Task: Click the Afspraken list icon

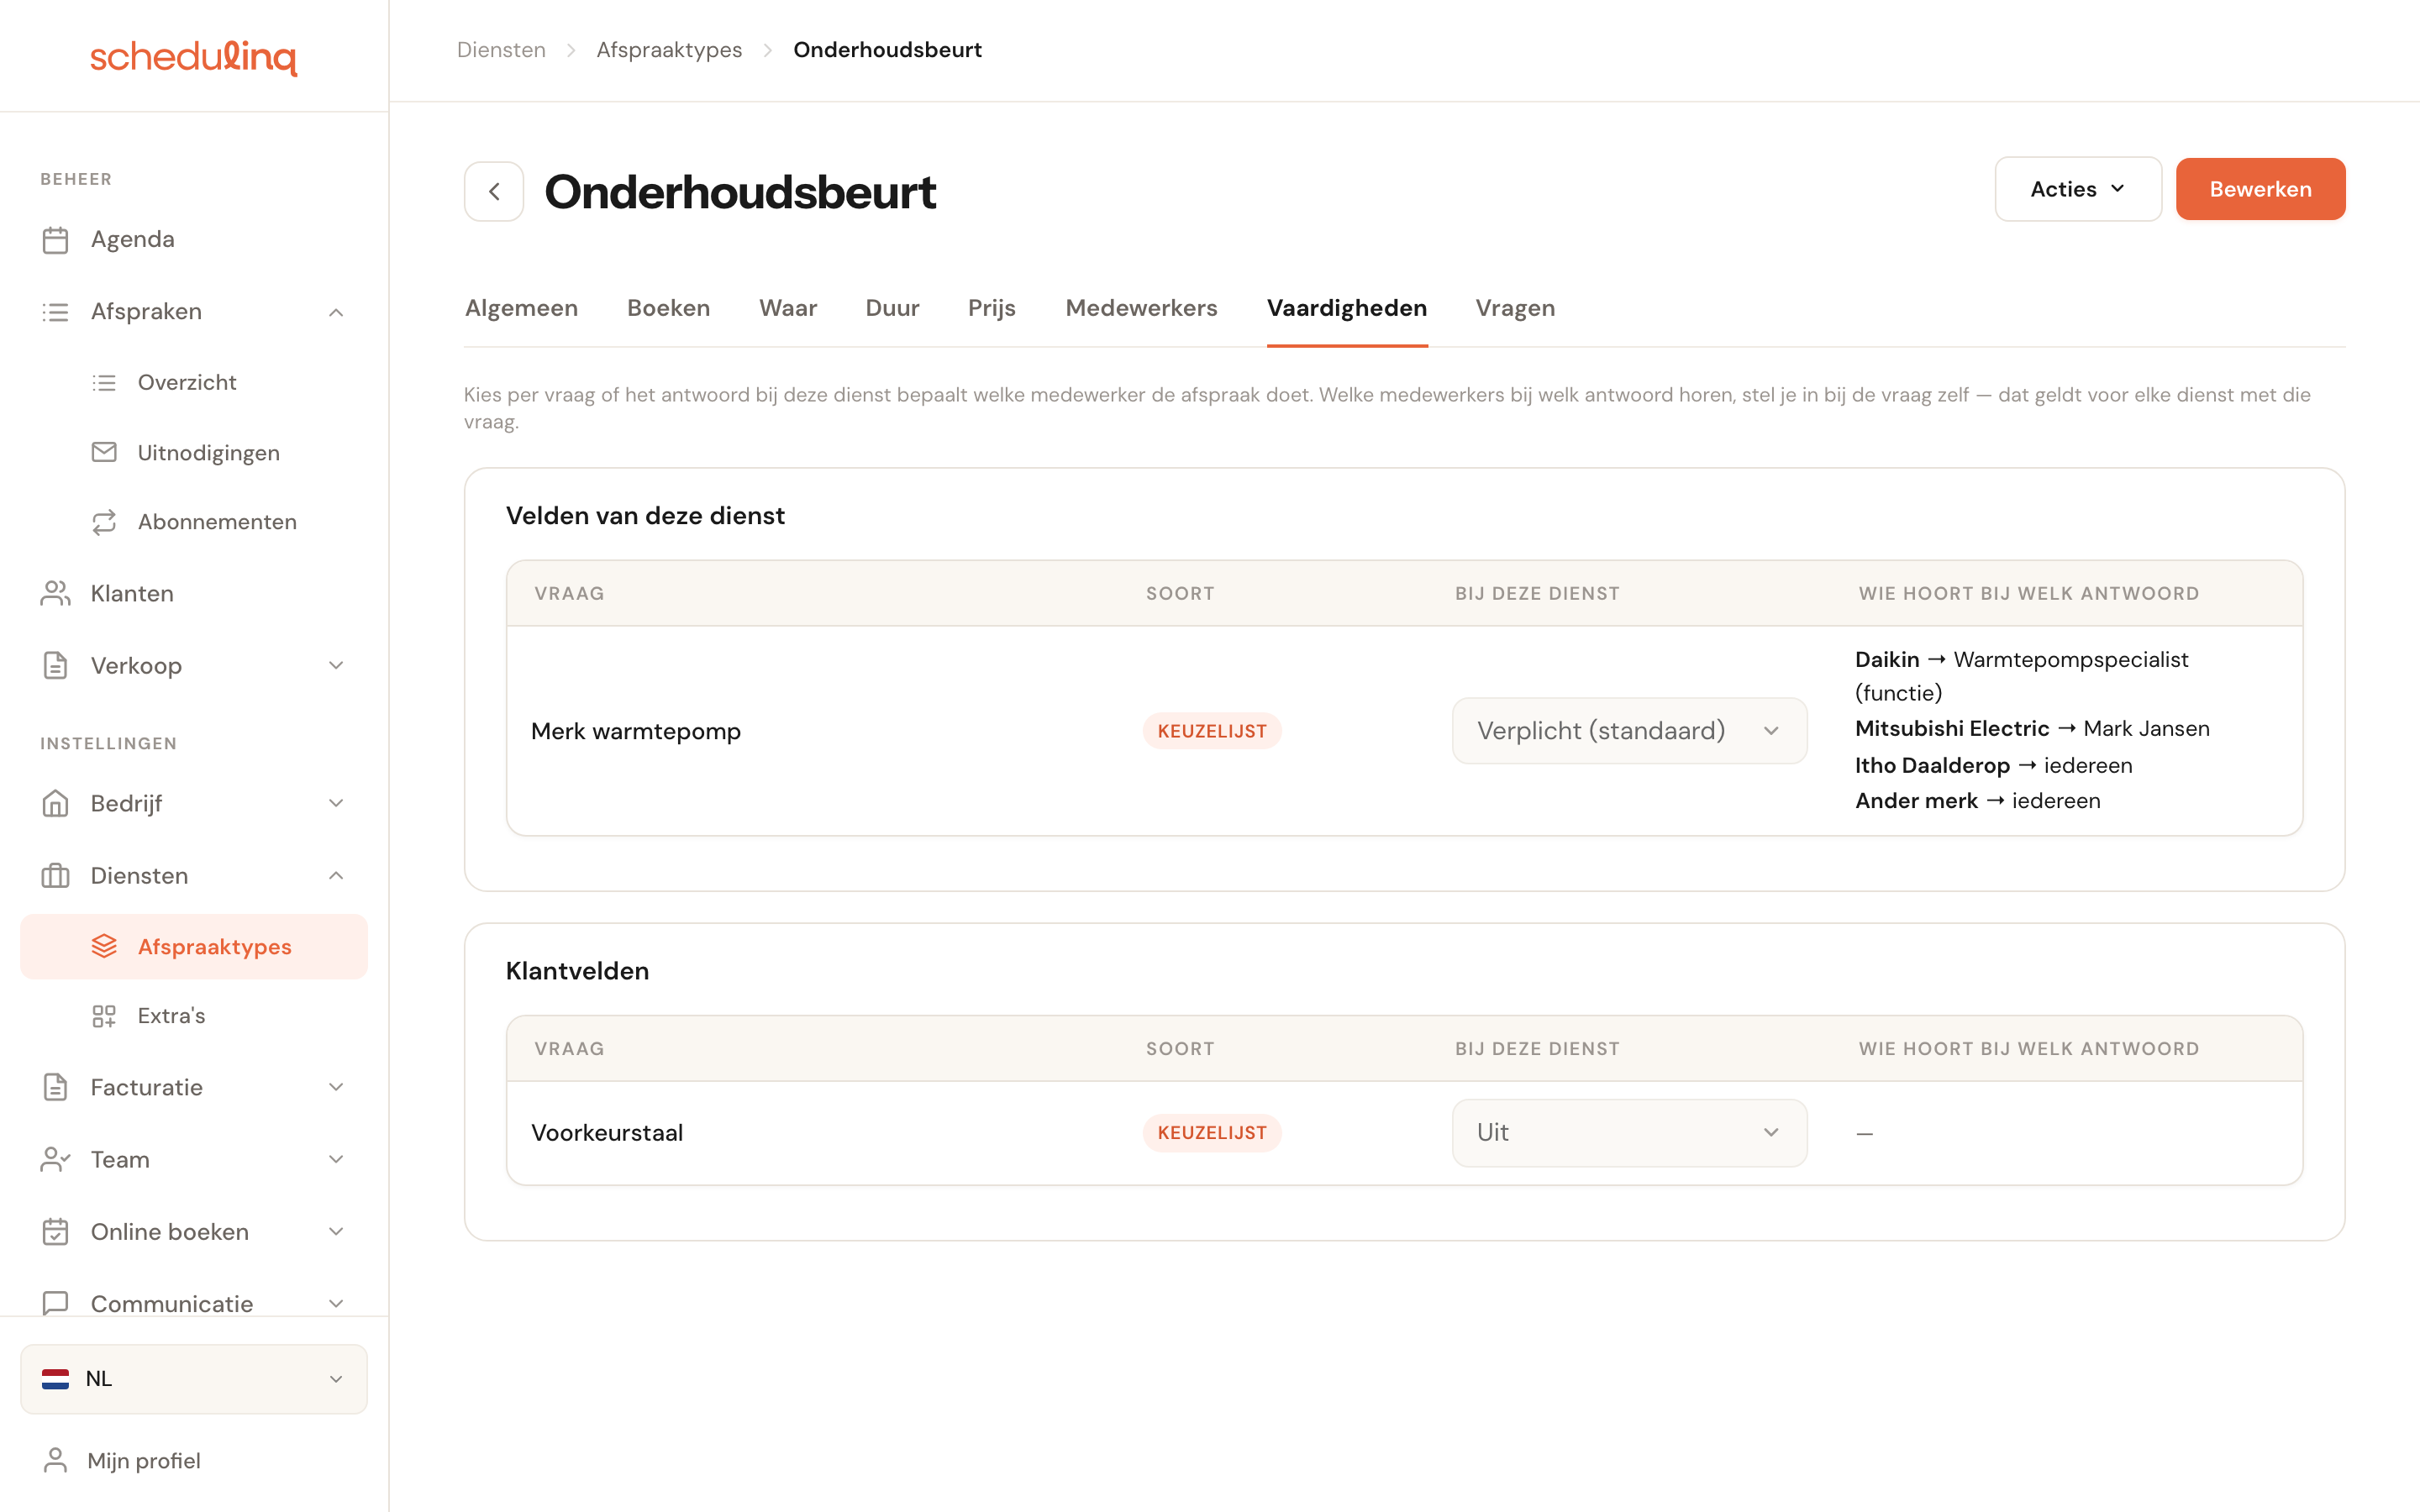Action: click(x=55, y=312)
